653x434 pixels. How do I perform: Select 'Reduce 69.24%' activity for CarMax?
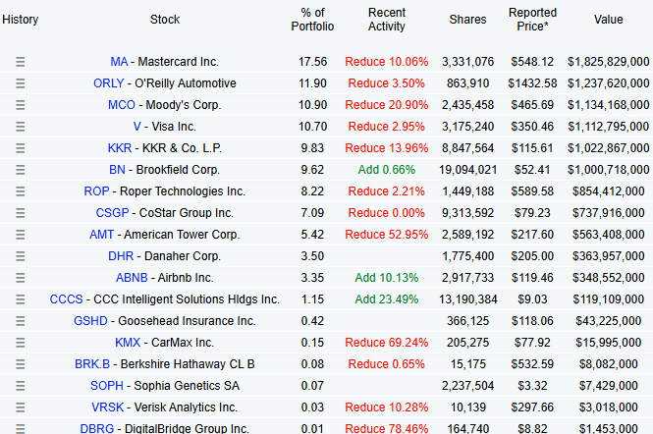tap(387, 343)
